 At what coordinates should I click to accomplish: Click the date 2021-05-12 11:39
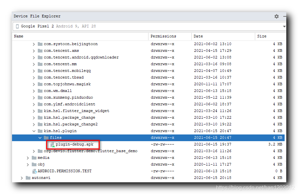pos(213,97)
